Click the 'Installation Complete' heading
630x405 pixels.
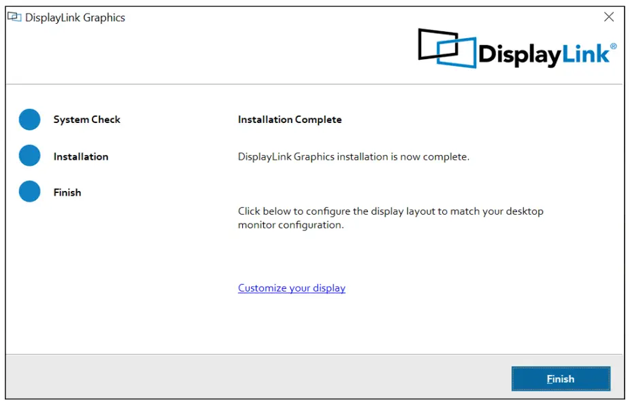pos(289,119)
